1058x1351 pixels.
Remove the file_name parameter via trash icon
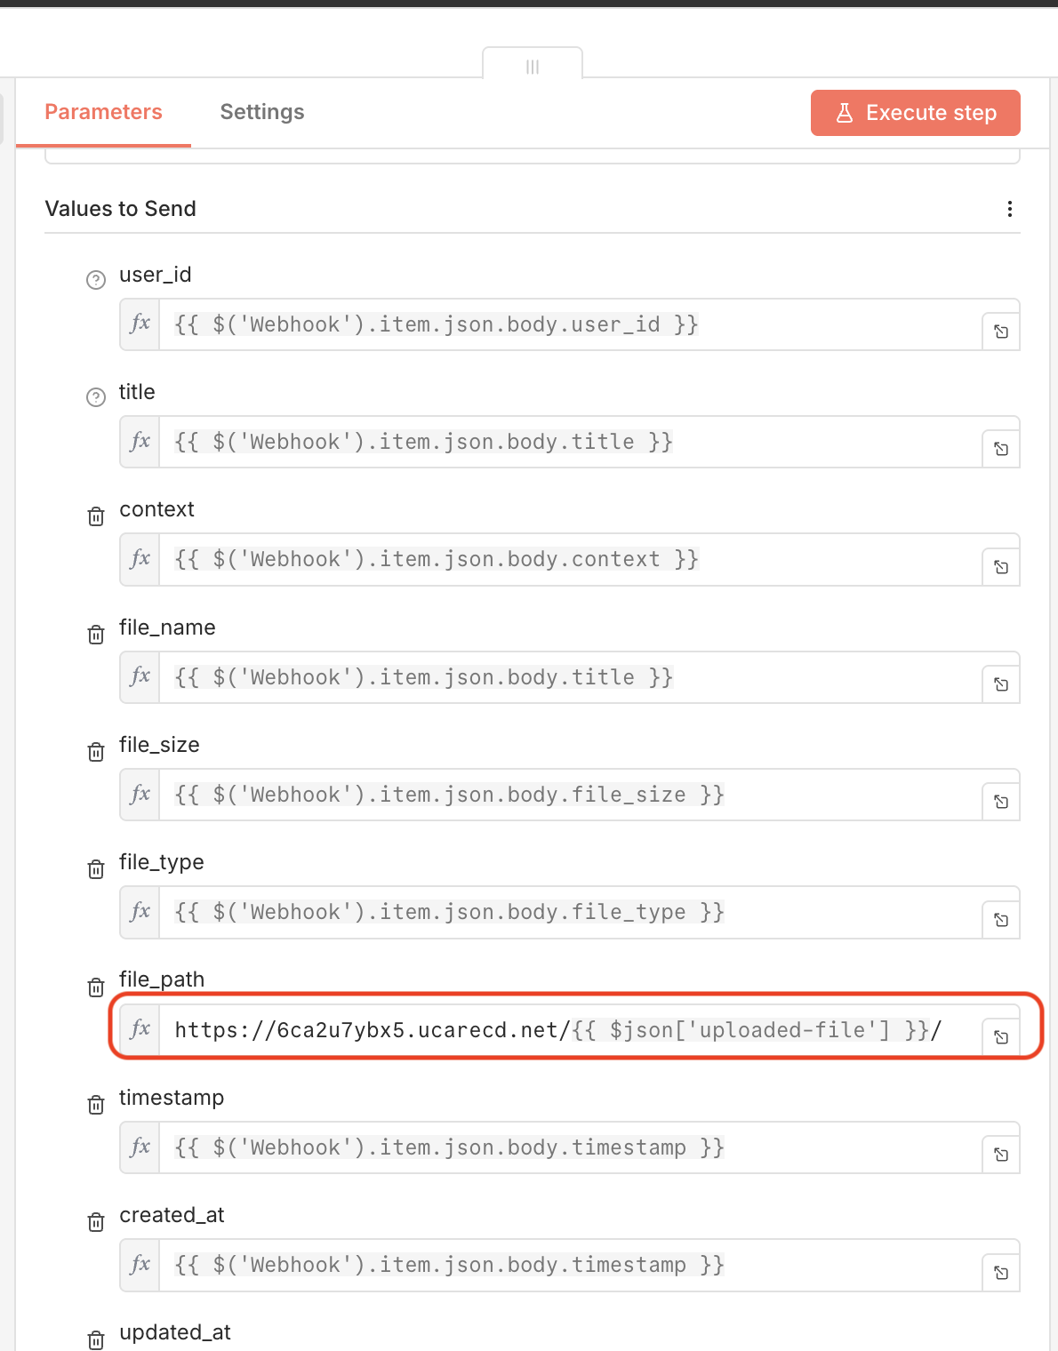pyautogui.click(x=95, y=635)
